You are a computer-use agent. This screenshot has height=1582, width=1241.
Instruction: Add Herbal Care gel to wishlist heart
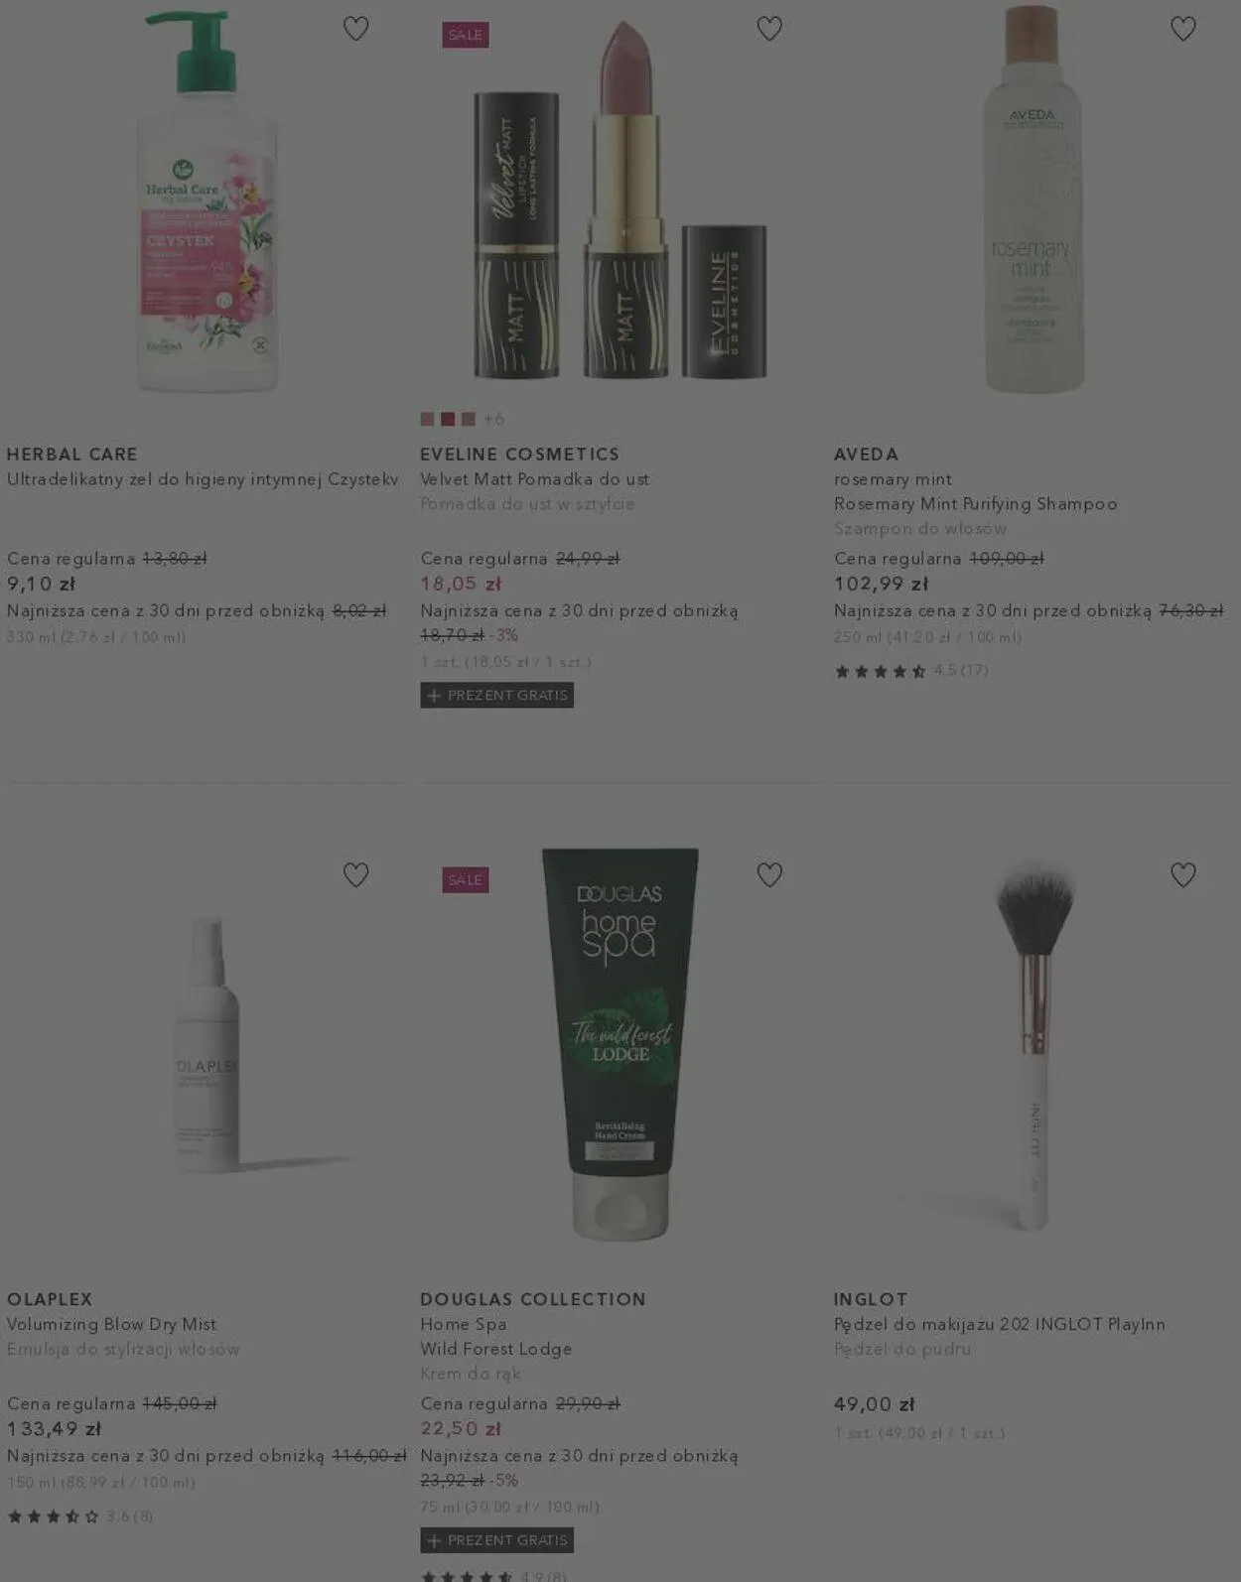pyautogui.click(x=355, y=29)
